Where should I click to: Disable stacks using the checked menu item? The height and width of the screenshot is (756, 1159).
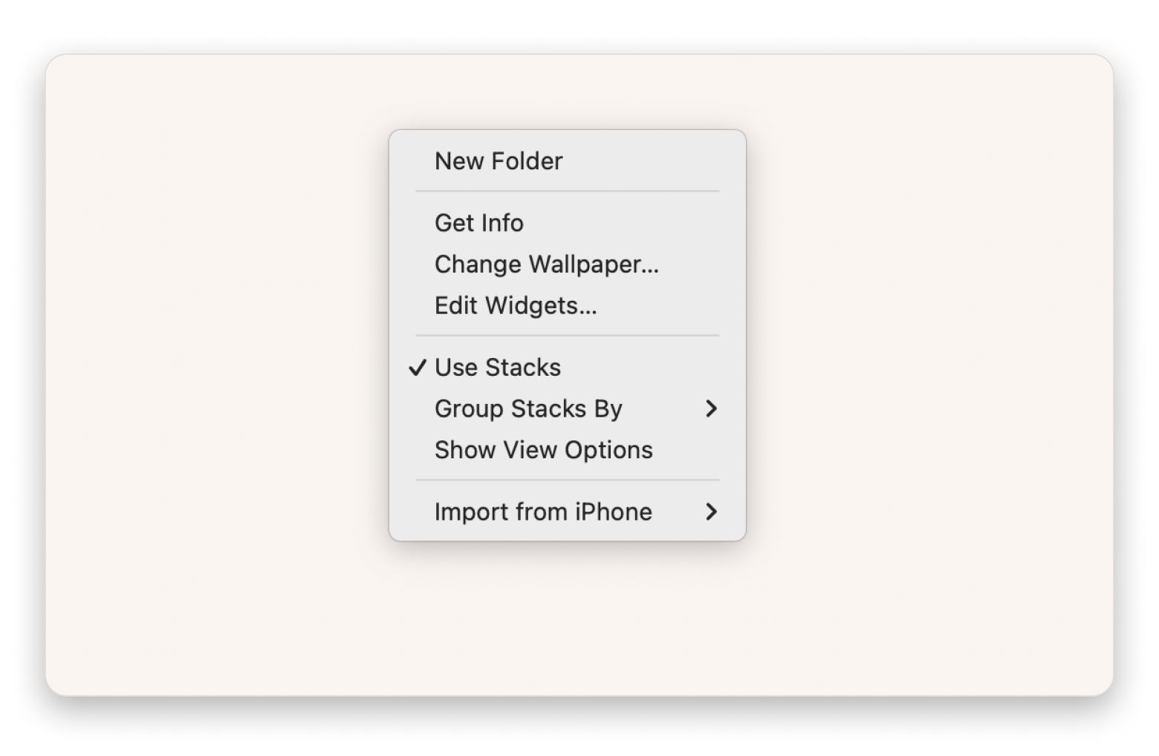tap(497, 368)
